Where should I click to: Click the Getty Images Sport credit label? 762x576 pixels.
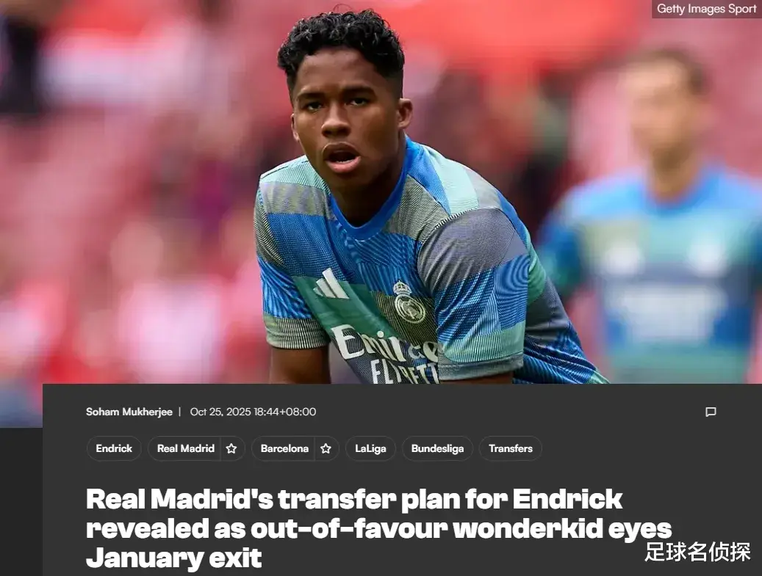706,9
